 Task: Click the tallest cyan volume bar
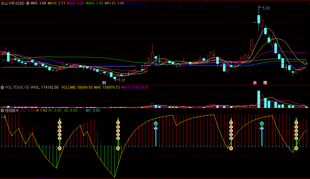259,99
